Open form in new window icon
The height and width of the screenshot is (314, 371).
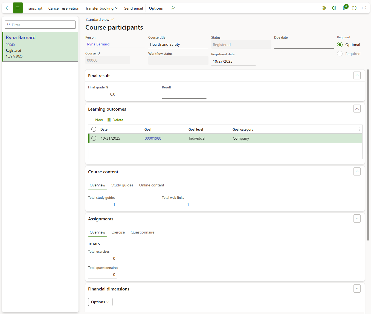pyautogui.click(x=364, y=8)
